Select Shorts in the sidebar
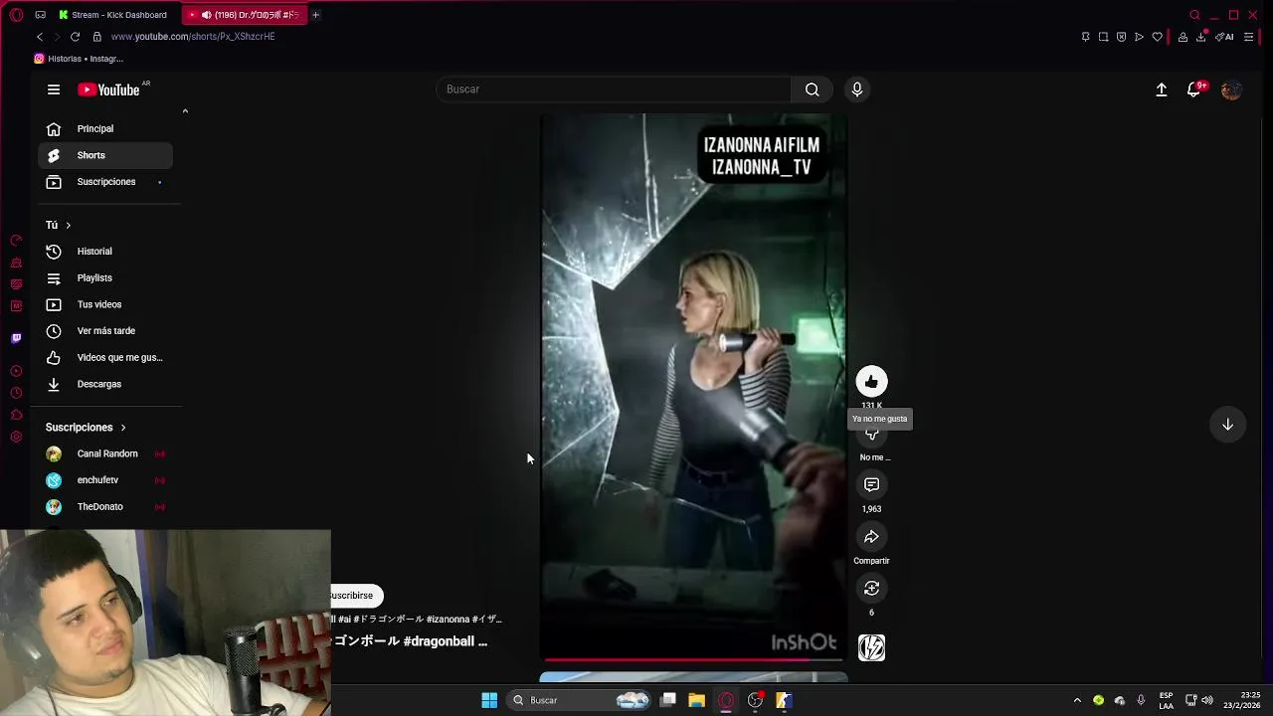 pos(105,155)
